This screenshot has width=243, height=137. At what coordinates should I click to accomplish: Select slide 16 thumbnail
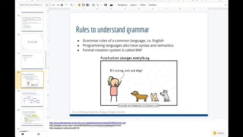pos(32,42)
